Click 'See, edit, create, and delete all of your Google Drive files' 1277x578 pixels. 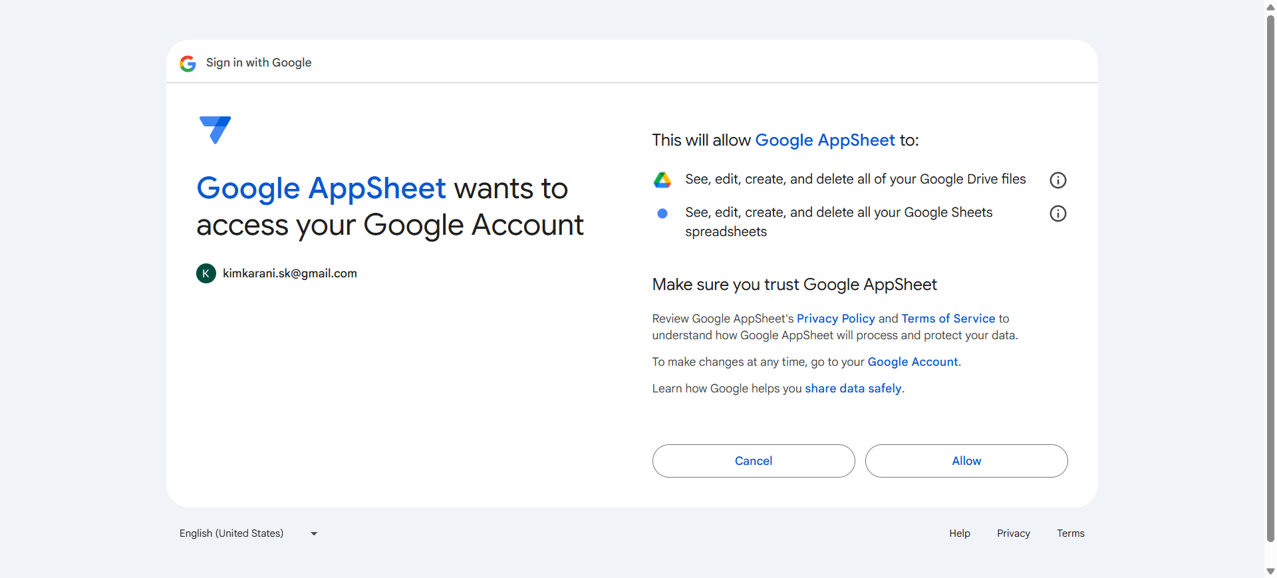click(855, 179)
